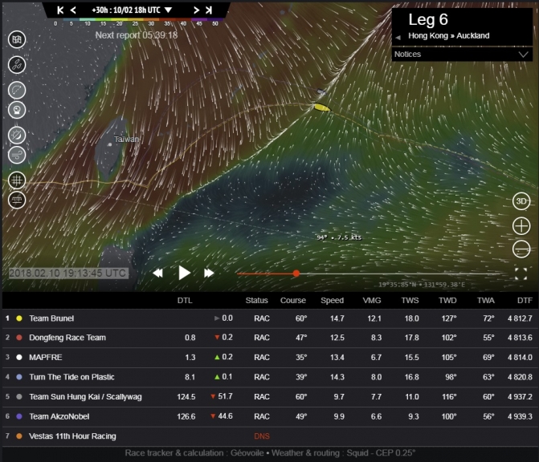539x462 pixels.
Task: Click Scallywag grey color dot
Action: click(x=19, y=397)
